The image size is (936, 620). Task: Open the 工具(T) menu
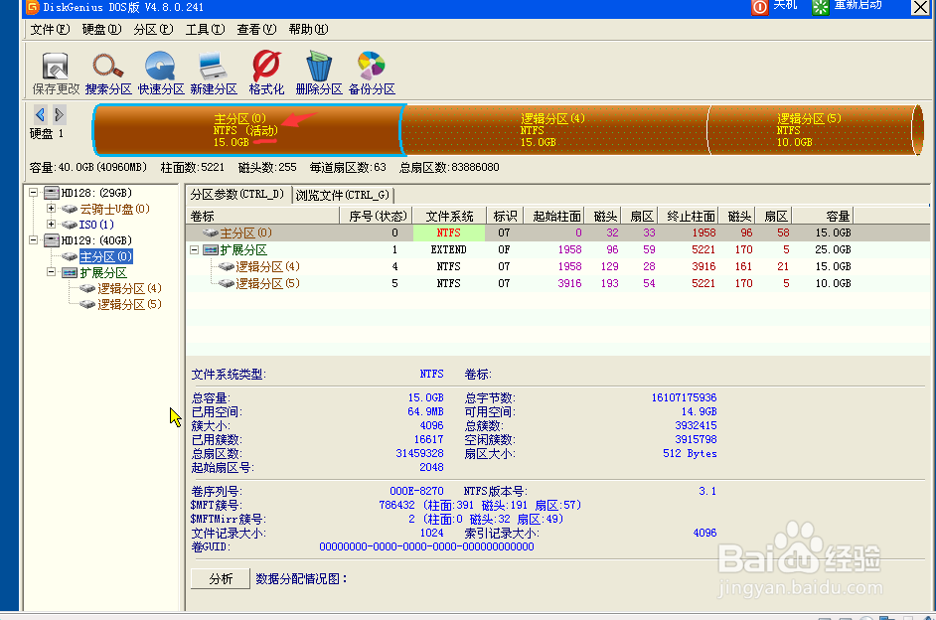coord(204,30)
